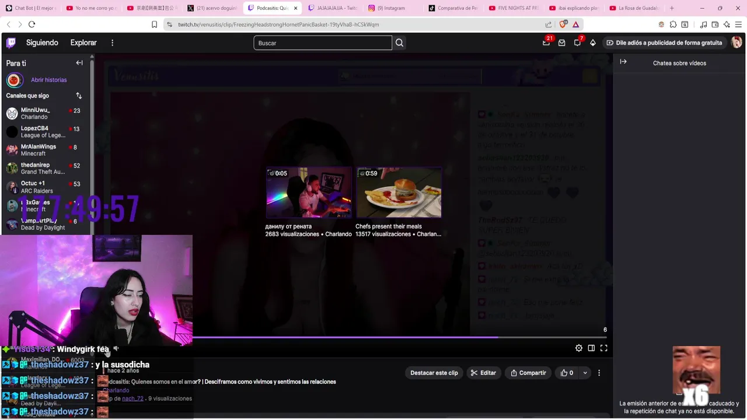Bookmark this page
The width and height of the screenshot is (747, 420).
click(154, 24)
